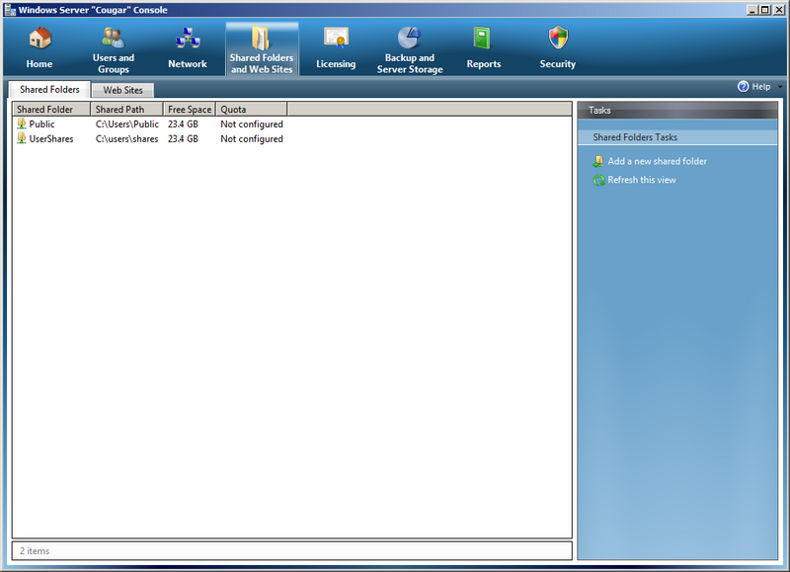Click the Add a new shared folder icon
This screenshot has height=572, width=790.
pos(598,161)
